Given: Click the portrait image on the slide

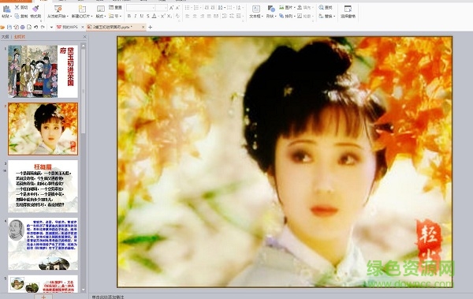Looking at the screenshot, I should [x=285, y=162].
